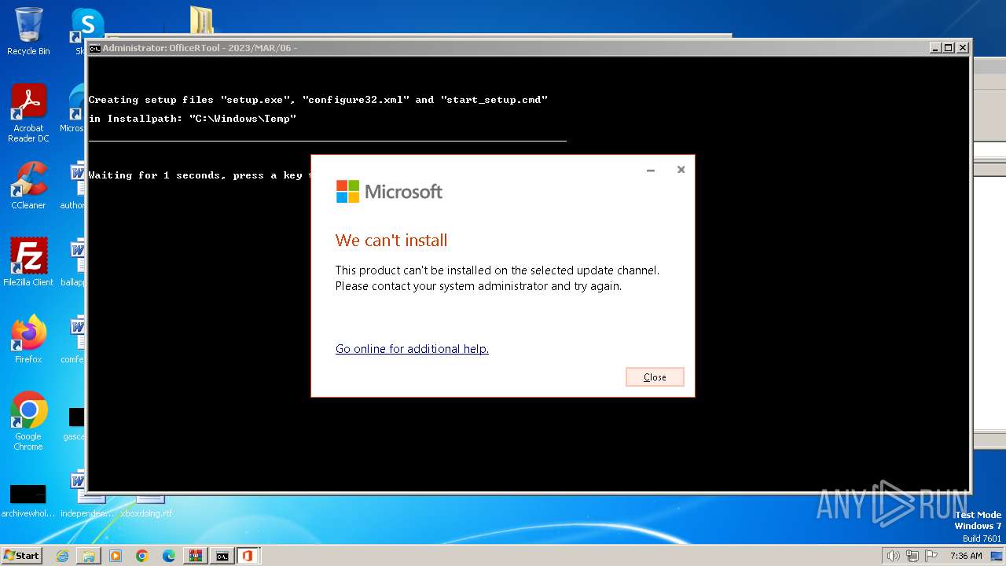Click the Microsoft logo in the dialog

click(389, 192)
